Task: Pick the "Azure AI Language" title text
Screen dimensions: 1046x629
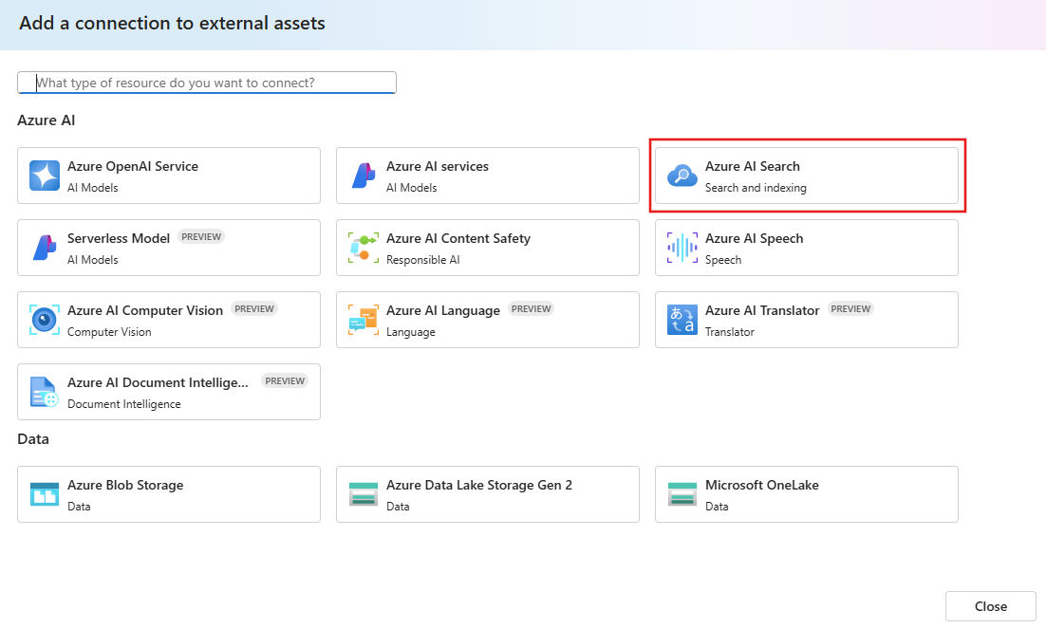Action: [x=443, y=310]
